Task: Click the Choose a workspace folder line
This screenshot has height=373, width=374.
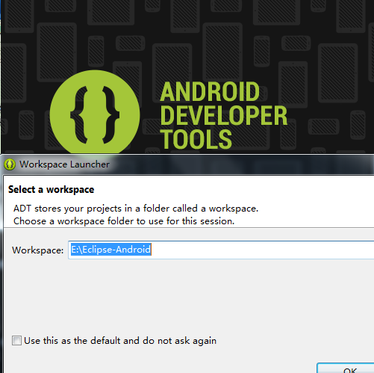Action: tap(124, 221)
